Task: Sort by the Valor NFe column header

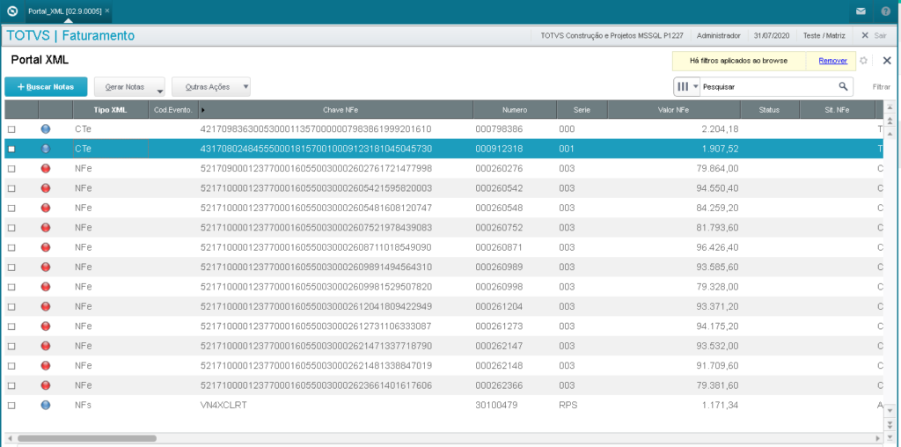Action: pyautogui.click(x=673, y=110)
